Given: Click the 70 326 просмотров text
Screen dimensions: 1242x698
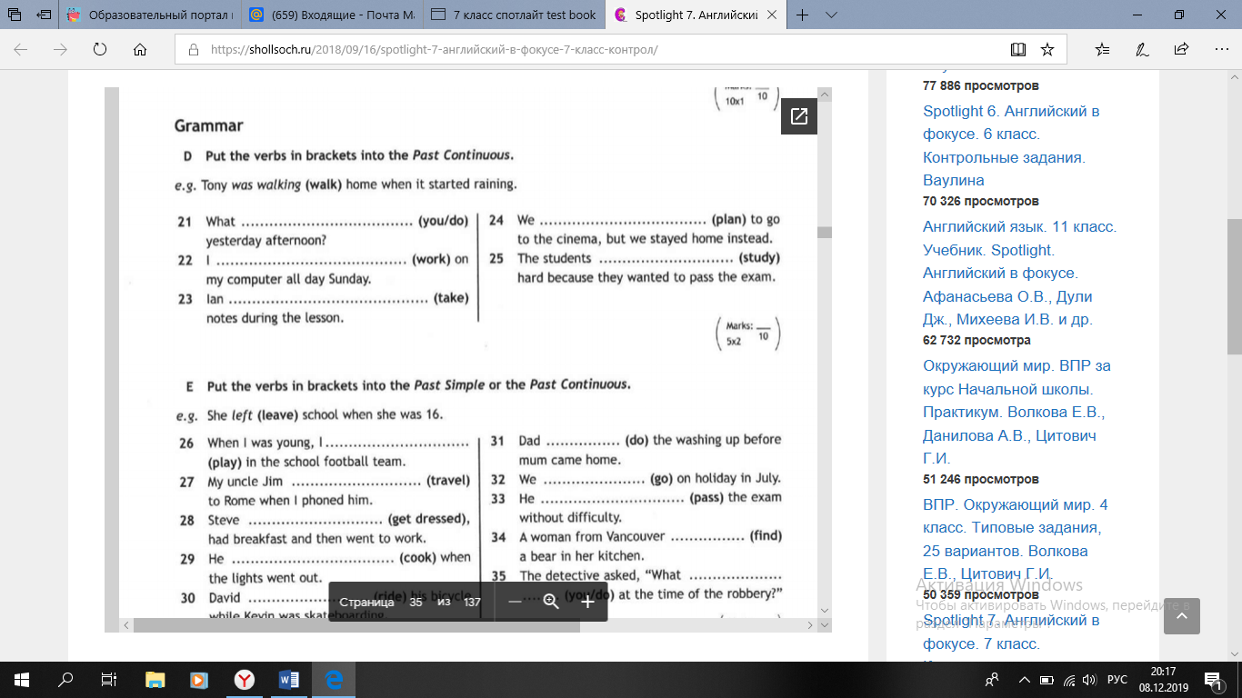Looking at the screenshot, I should click(980, 201).
